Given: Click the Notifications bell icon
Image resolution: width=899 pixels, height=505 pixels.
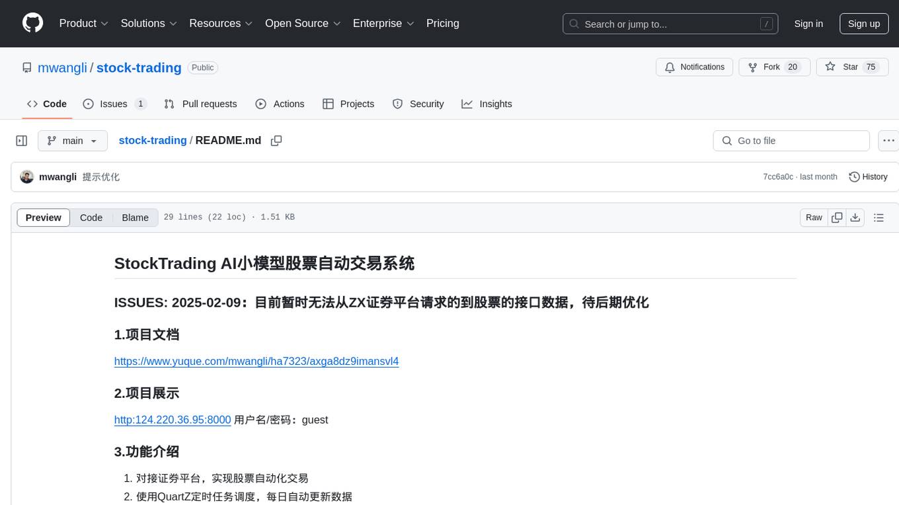Looking at the screenshot, I should pos(670,67).
